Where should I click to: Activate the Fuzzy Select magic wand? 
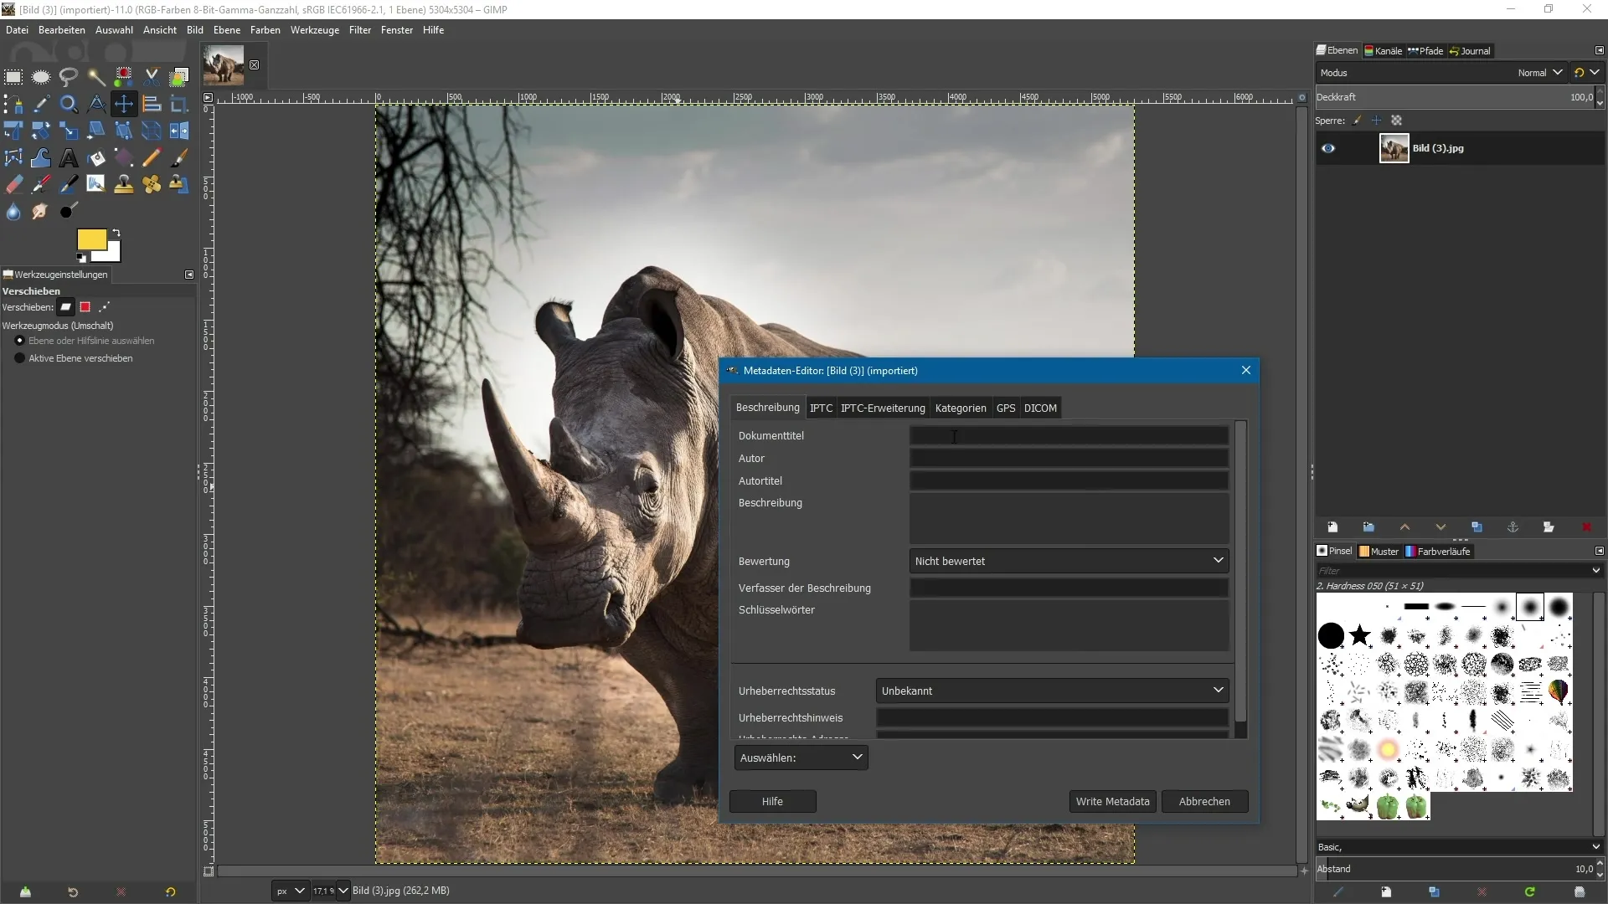click(96, 77)
